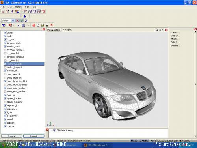Image resolution: width=197 pixels, height=148 pixels.
Task: Expand the Select... commands group
Action: (175, 42)
